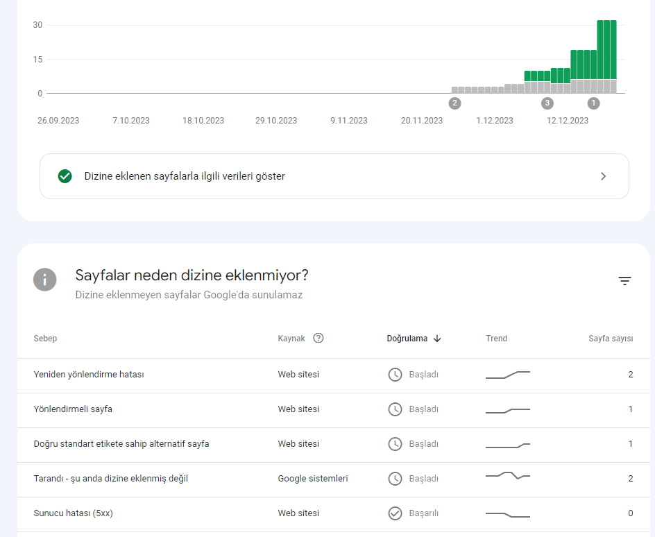Click trend sparkline of alternatif sayfa row
Viewport: 655px width, 537px height.
pyautogui.click(x=507, y=445)
